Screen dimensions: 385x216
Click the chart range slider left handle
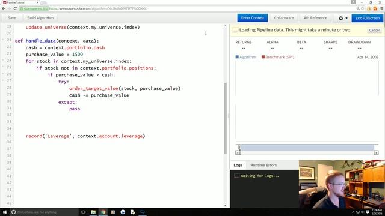tap(239, 147)
